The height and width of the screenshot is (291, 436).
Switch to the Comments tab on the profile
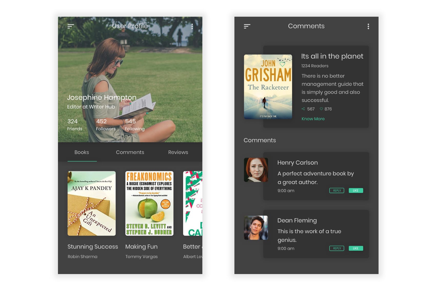click(x=130, y=152)
